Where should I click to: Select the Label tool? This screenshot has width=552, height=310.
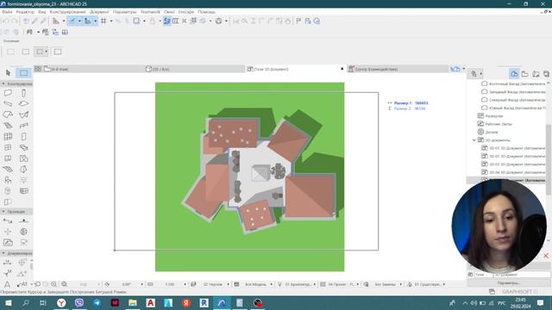click(x=22, y=284)
